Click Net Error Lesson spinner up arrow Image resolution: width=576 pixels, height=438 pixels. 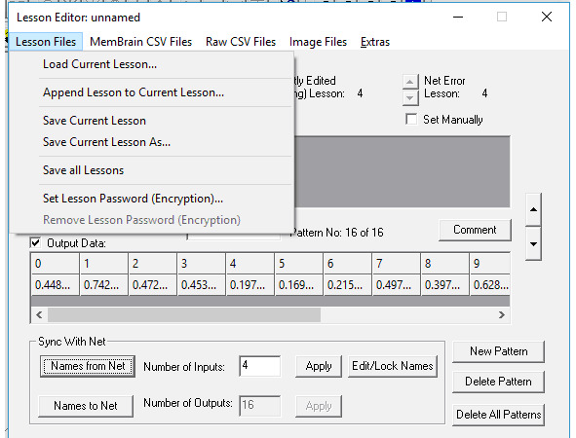click(x=410, y=82)
